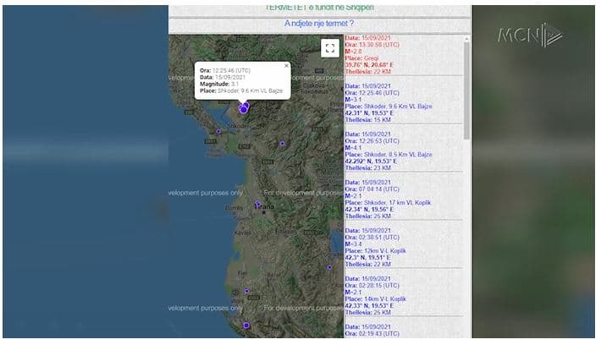Click the Tirana label on the map
The image size is (601, 345).
click(x=264, y=206)
